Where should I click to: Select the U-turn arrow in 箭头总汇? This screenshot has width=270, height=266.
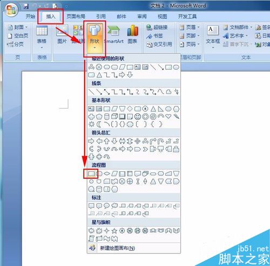click(x=160, y=141)
